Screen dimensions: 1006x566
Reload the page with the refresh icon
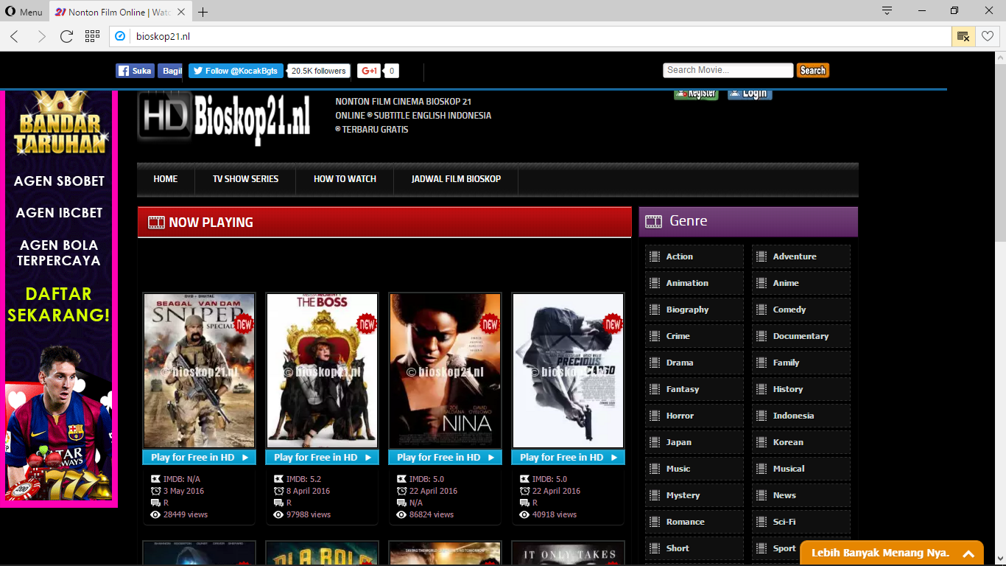(66, 36)
